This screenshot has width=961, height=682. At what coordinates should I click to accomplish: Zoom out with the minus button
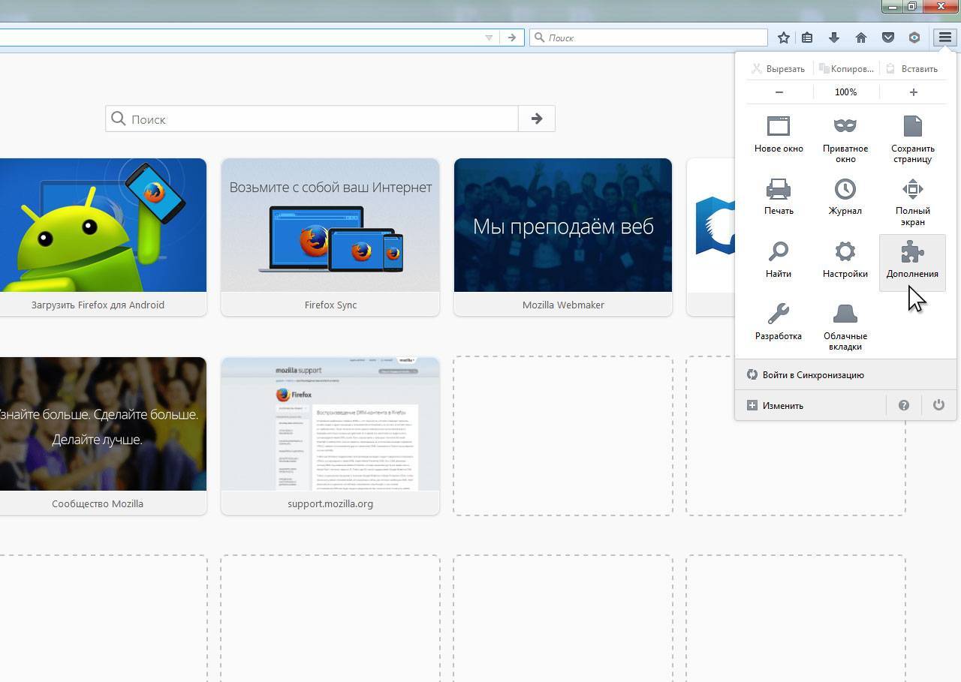tap(779, 92)
